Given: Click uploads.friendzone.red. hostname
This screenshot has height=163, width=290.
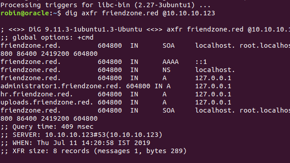Looking at the screenshot, I should coord(47,102).
